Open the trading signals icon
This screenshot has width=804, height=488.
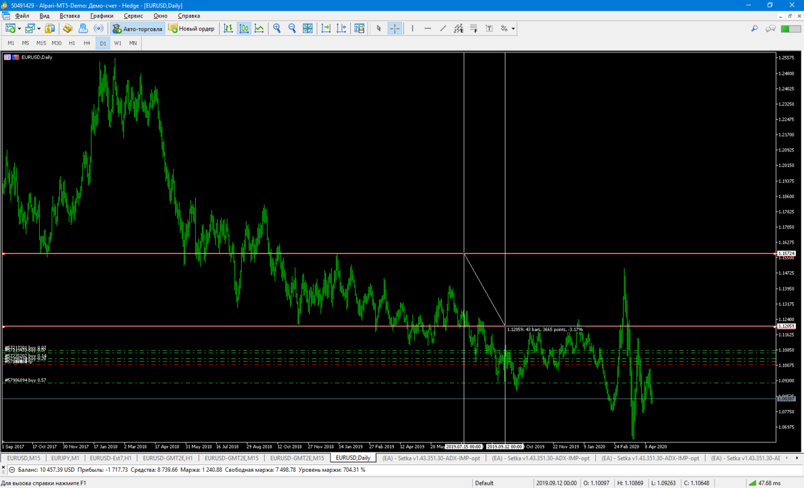tap(98, 29)
